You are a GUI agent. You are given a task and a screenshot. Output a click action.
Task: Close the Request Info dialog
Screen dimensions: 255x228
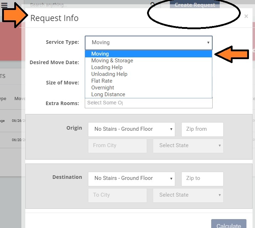(x=246, y=16)
